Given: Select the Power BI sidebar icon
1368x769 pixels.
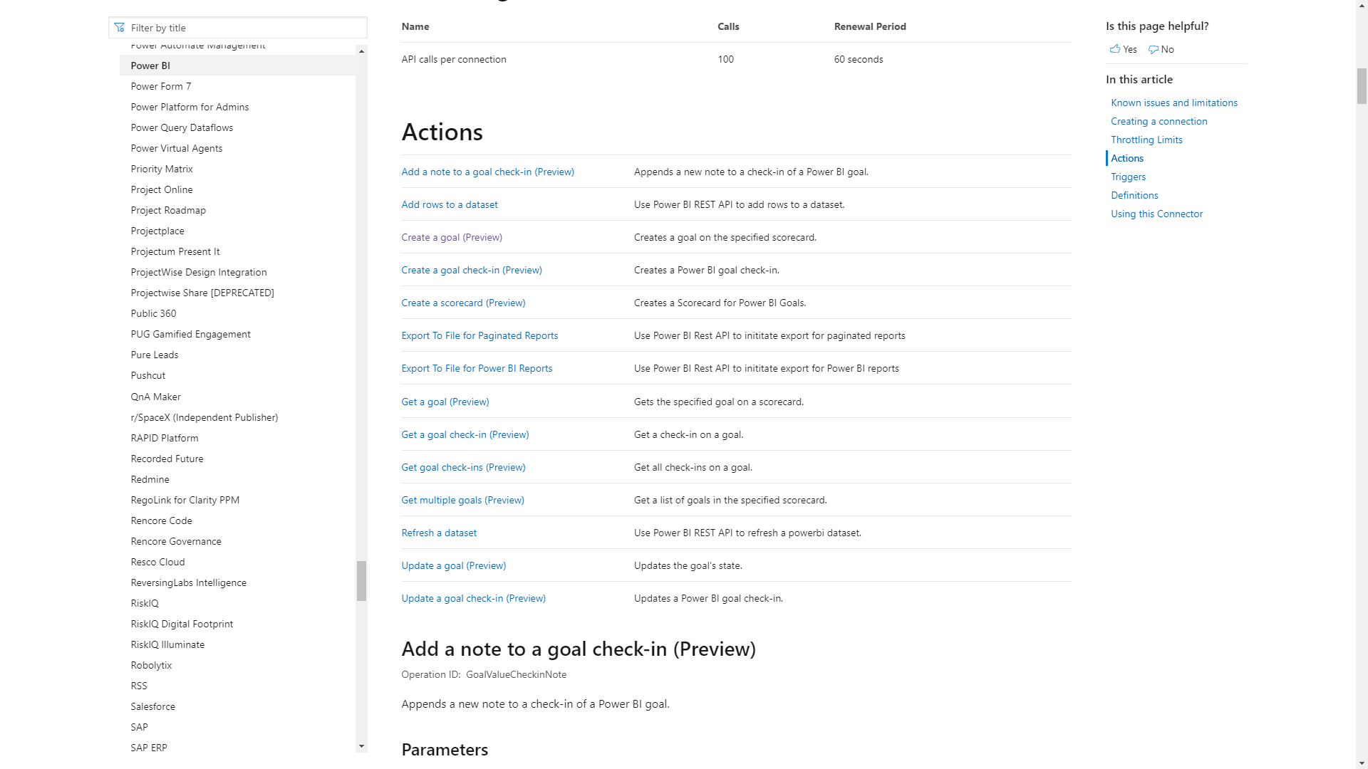Looking at the screenshot, I should pos(150,65).
